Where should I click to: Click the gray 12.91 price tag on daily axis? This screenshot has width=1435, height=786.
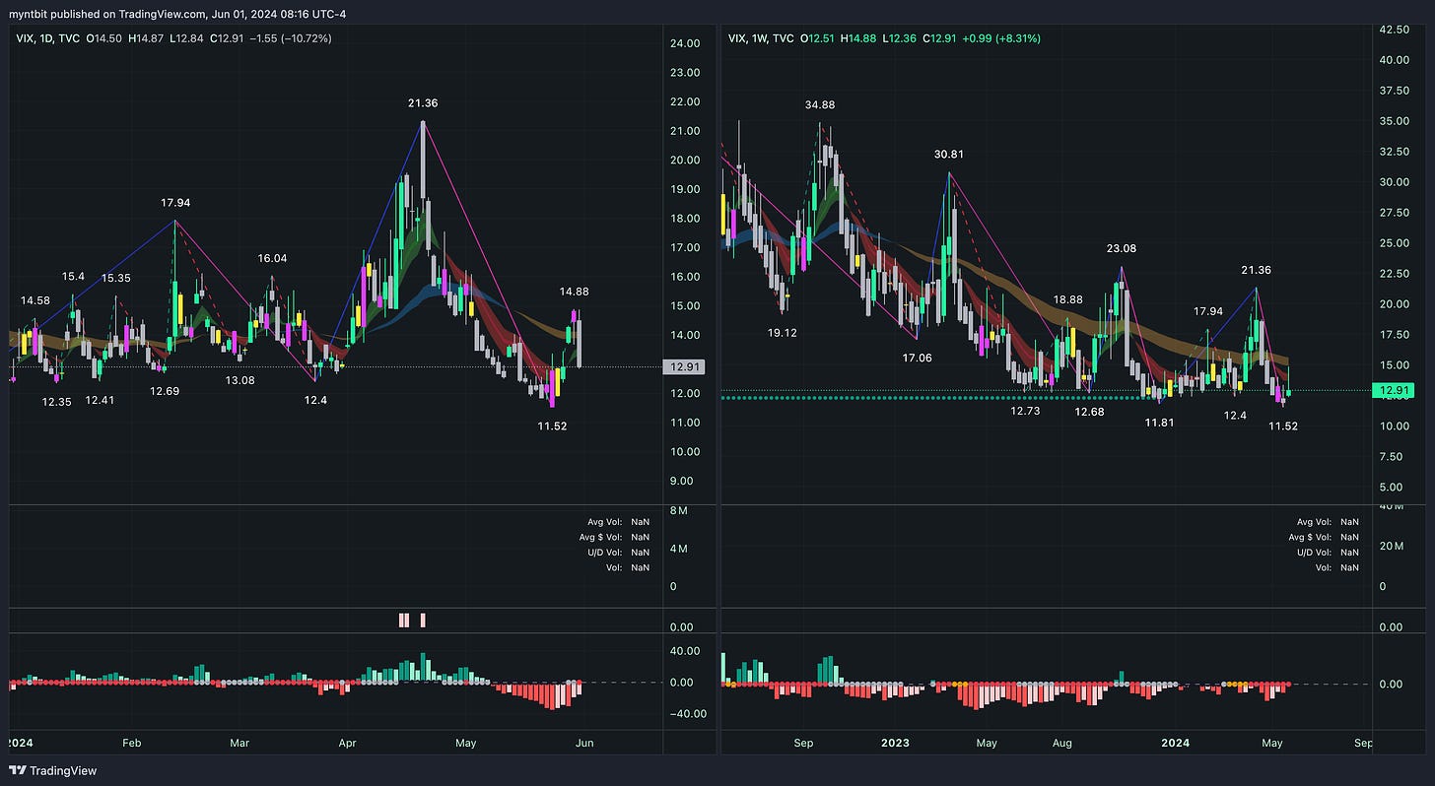click(x=684, y=367)
